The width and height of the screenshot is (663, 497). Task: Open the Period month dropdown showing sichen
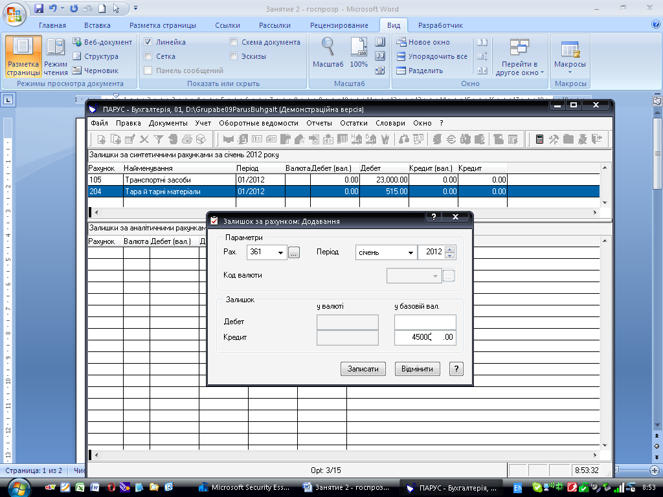click(x=410, y=252)
